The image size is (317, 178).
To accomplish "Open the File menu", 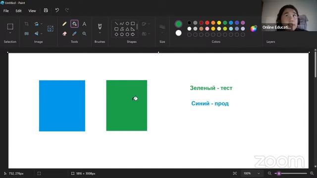I will click(6, 11).
